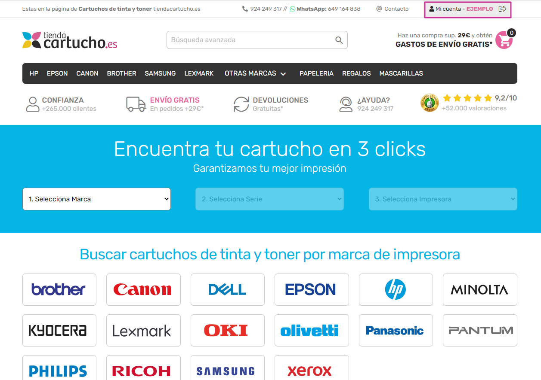The width and height of the screenshot is (541, 380).
Task: Click the eKomi gold seal badge
Action: tap(430, 103)
